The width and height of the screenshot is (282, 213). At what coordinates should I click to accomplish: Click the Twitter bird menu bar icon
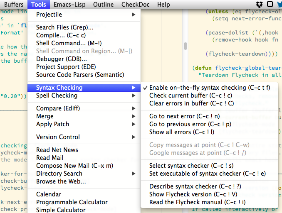279,5
